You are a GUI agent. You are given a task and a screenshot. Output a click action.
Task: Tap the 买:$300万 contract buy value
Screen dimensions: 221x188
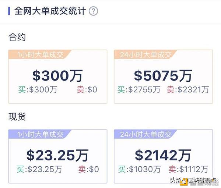tap(38, 89)
